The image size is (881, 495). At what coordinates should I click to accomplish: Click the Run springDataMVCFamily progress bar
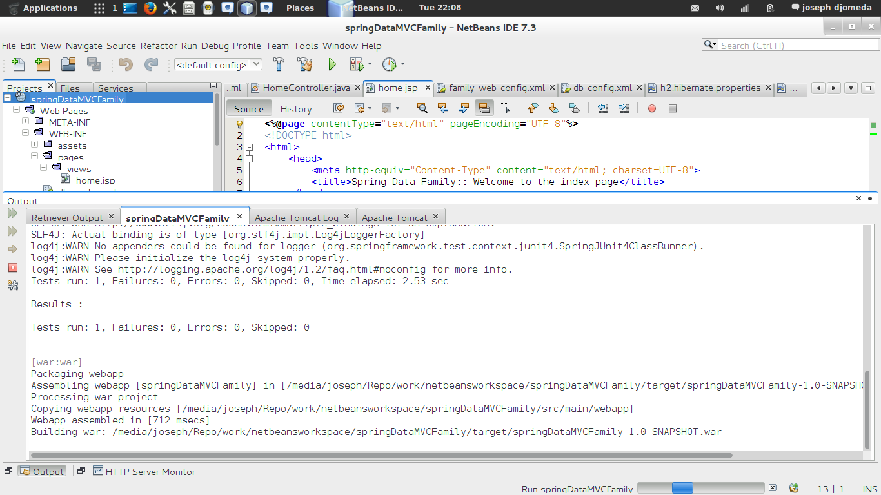coord(701,488)
